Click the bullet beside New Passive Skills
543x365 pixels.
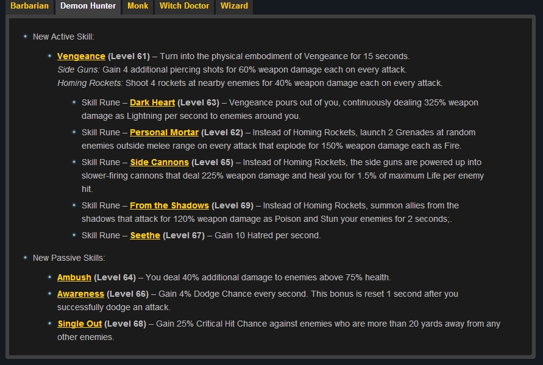tap(25, 258)
